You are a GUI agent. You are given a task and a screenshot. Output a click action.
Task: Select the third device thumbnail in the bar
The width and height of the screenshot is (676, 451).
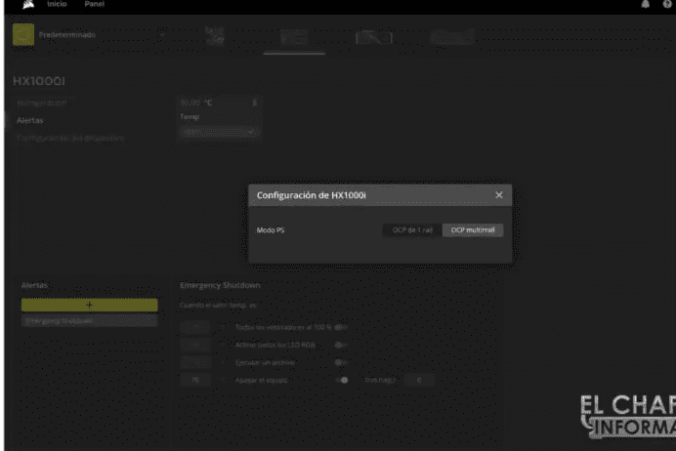click(x=374, y=38)
